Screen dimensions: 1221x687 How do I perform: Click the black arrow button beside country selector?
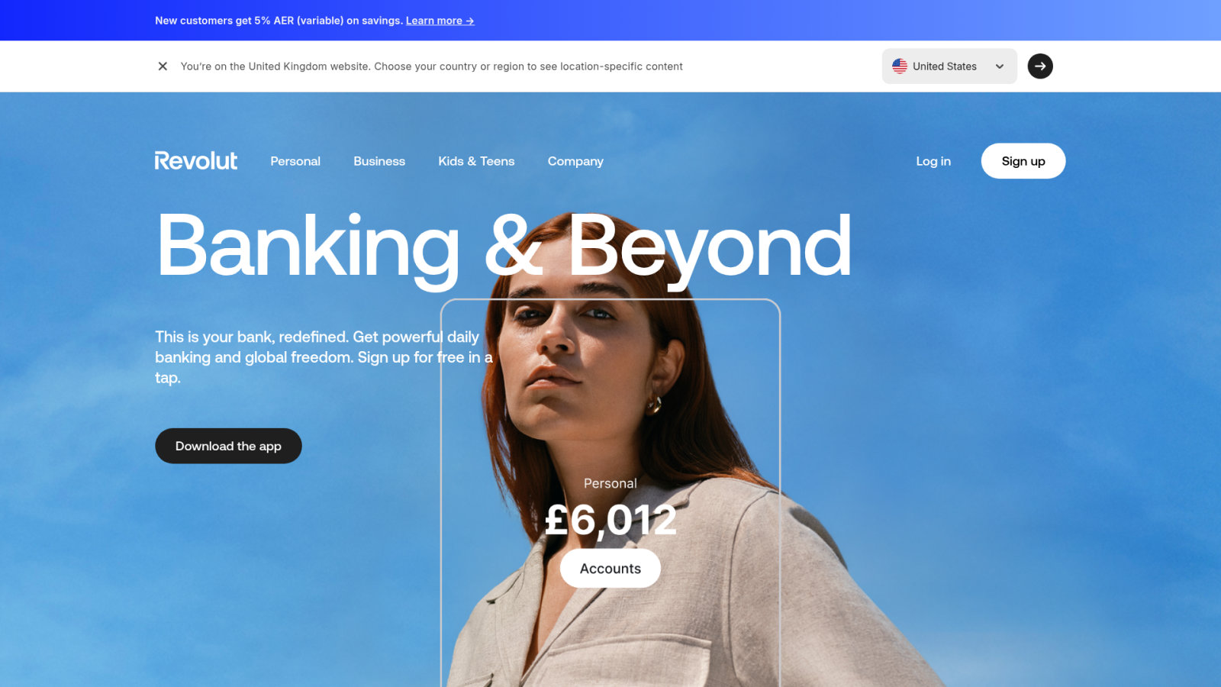click(1040, 66)
